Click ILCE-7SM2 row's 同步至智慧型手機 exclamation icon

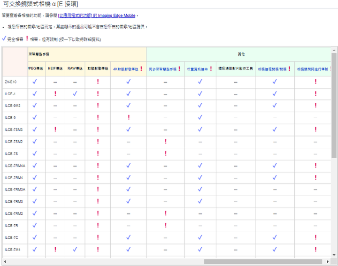pos(166,141)
